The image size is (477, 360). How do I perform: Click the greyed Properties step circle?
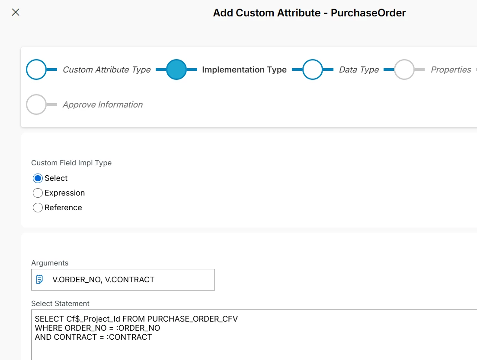pyautogui.click(x=404, y=69)
